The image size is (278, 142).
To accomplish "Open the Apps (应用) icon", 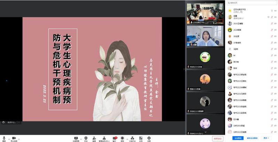I will click(141, 139).
